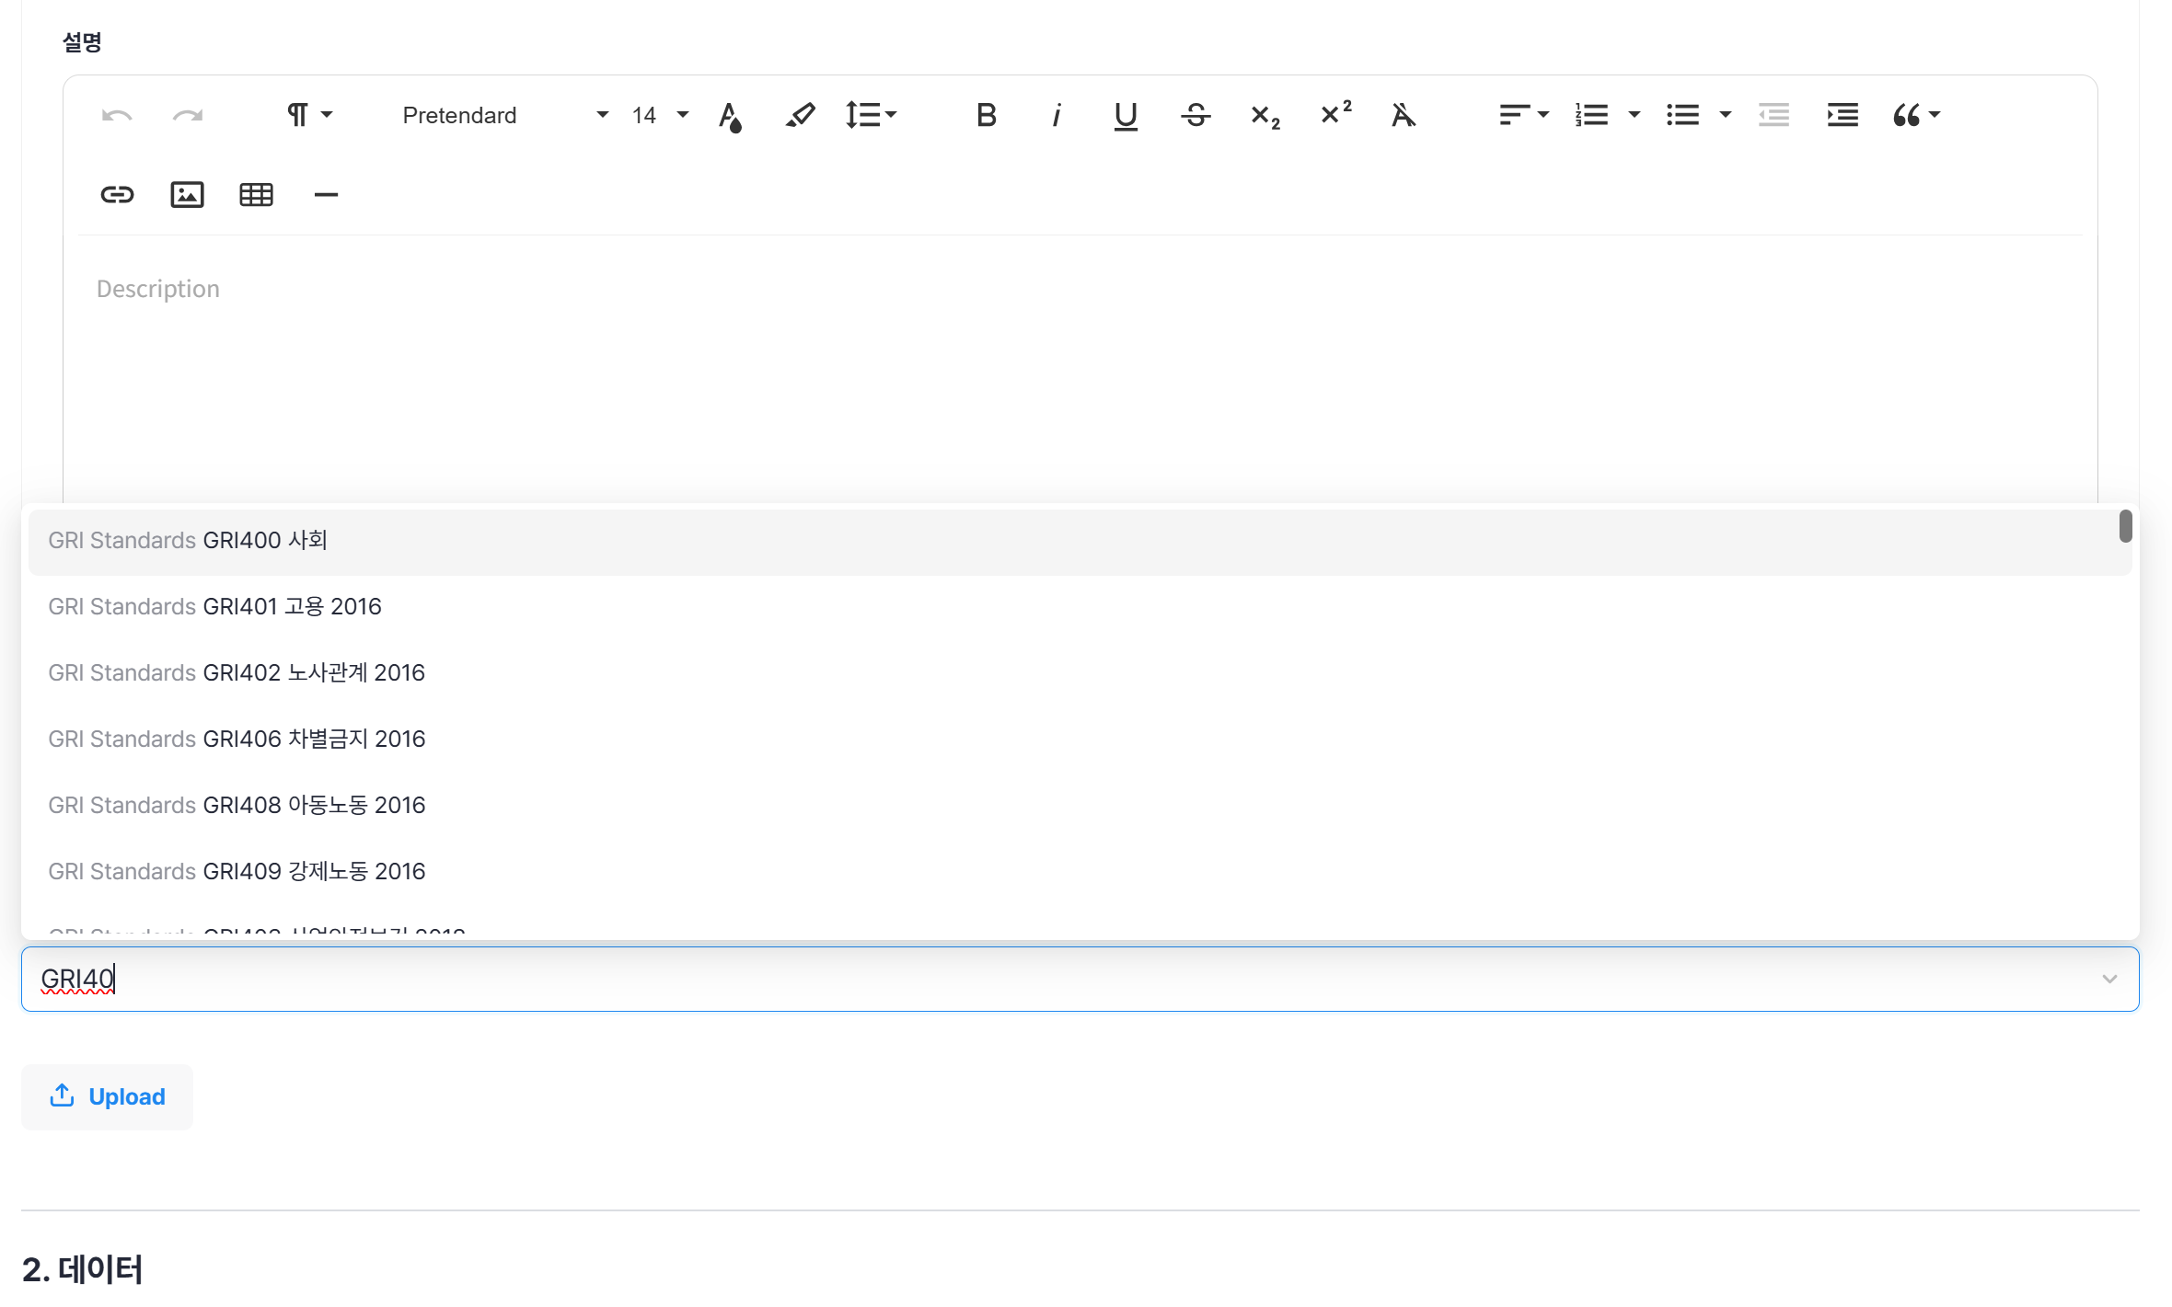
Task: Expand paragraph format dropdown
Action: click(308, 115)
